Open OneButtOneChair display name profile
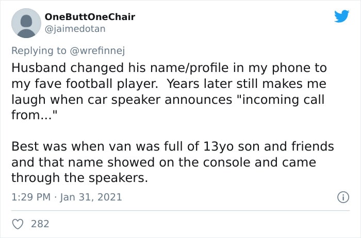361x238 pixels. [90, 17]
